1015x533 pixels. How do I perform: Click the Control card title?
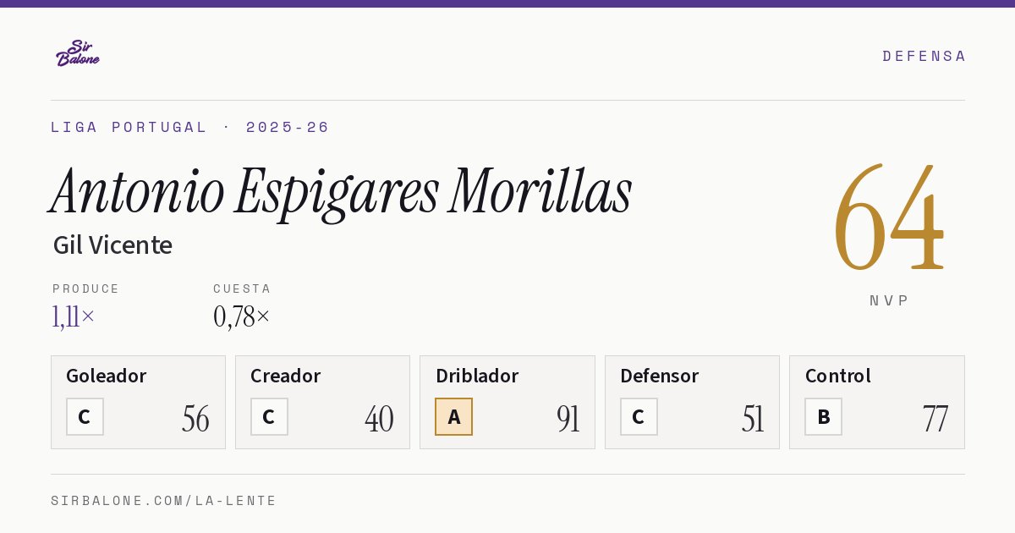coord(838,376)
